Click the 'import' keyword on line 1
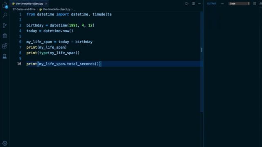Viewport: 262px width, 147px height. (63, 14)
